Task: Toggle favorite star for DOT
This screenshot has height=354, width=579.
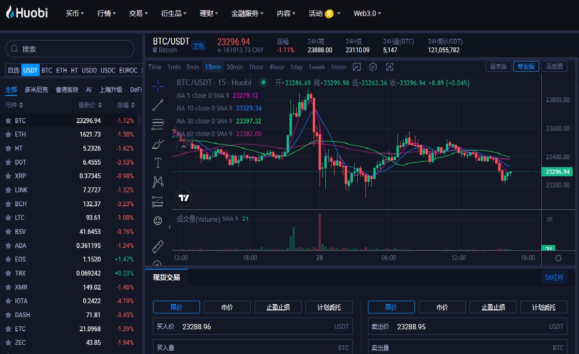Action: point(8,162)
